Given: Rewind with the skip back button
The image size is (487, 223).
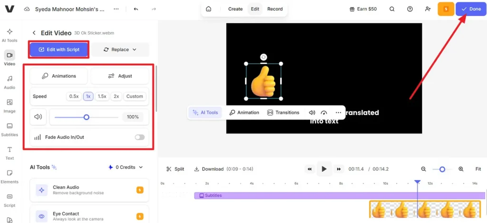Looking at the screenshot, I should [x=309, y=169].
